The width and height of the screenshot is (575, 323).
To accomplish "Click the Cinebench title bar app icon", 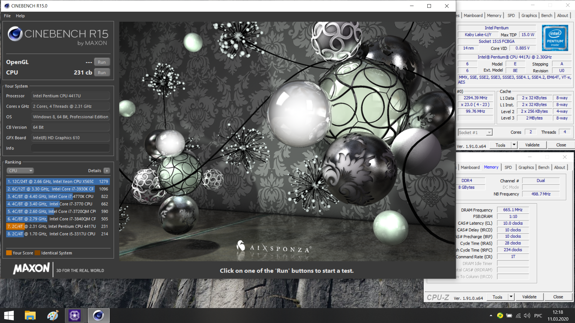I will [x=7, y=6].
